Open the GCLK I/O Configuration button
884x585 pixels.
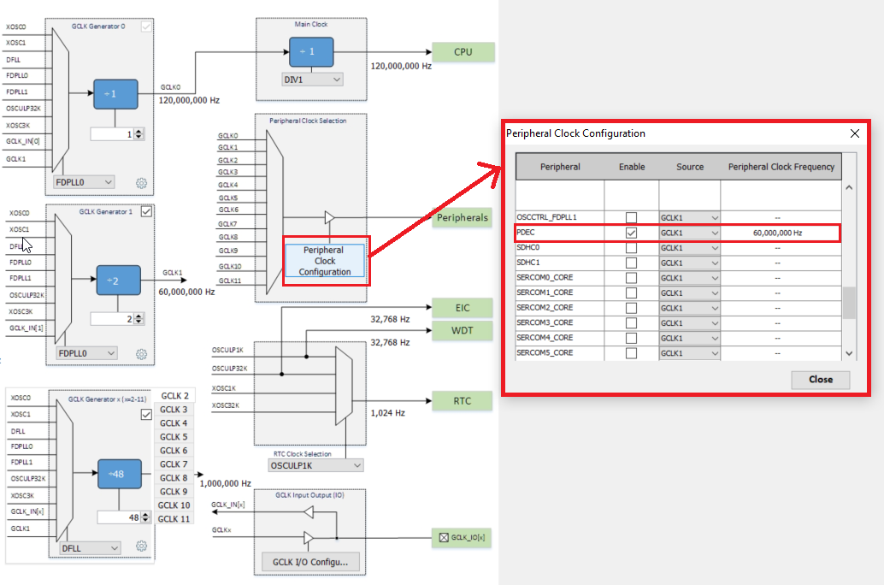[310, 562]
